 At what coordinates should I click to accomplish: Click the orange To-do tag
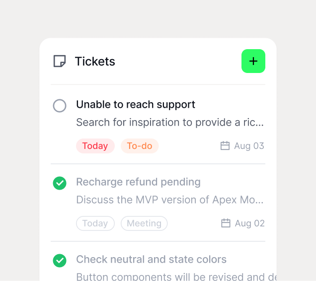click(140, 145)
